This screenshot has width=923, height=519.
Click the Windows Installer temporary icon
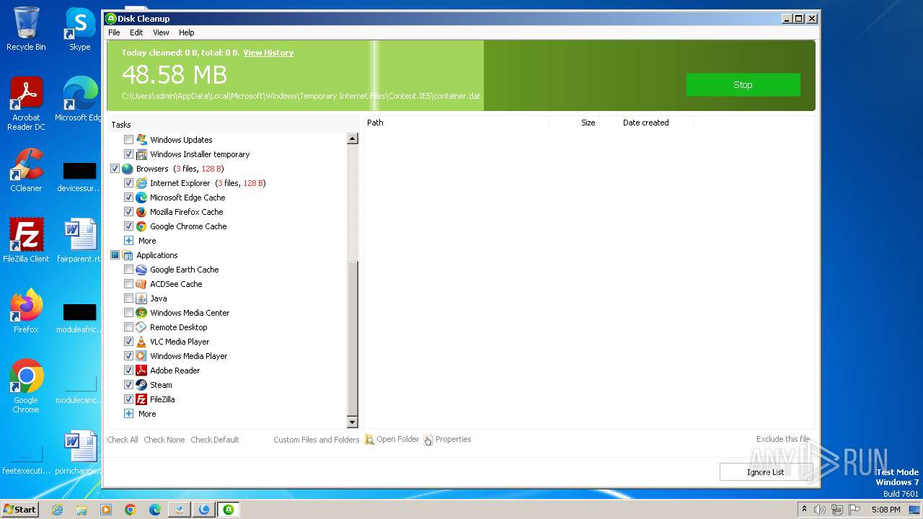(x=141, y=154)
